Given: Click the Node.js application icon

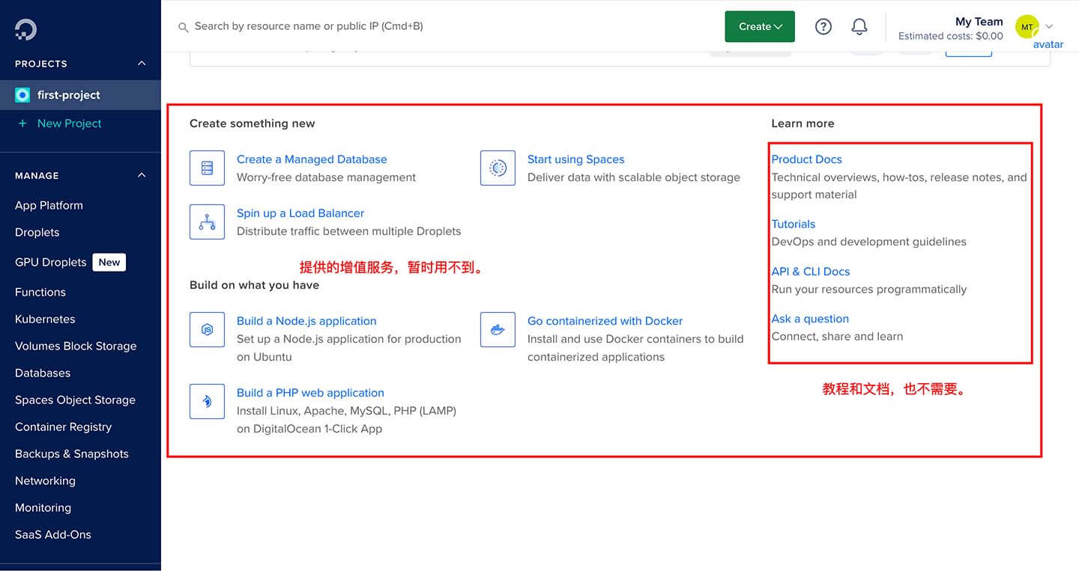Looking at the screenshot, I should pos(207,329).
